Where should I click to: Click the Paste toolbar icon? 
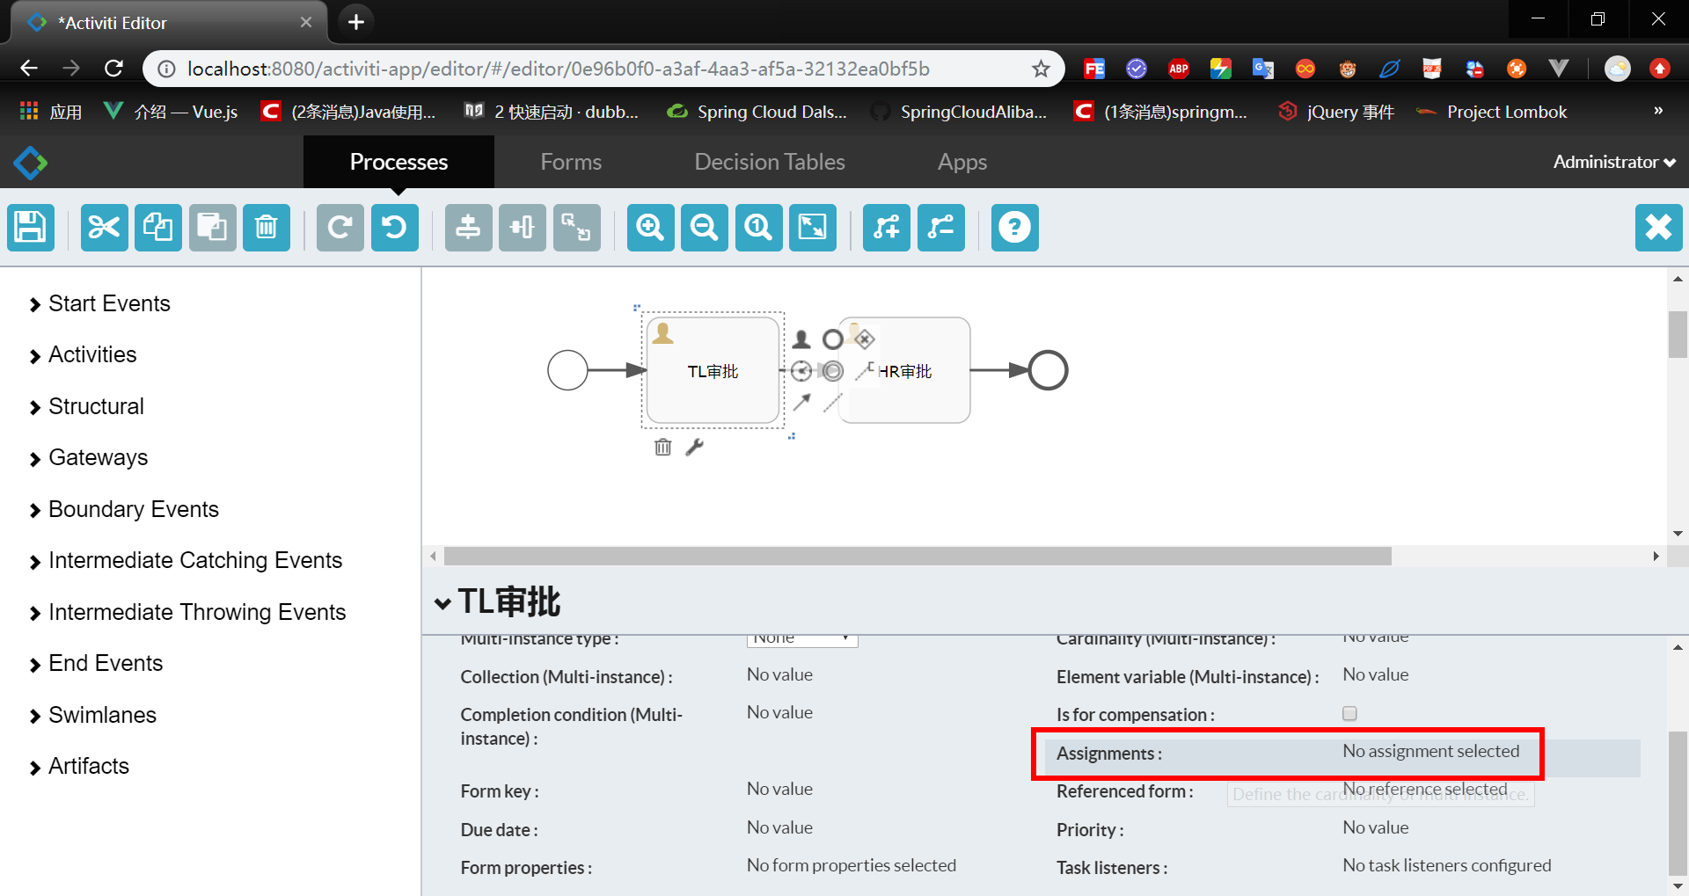coord(212,228)
